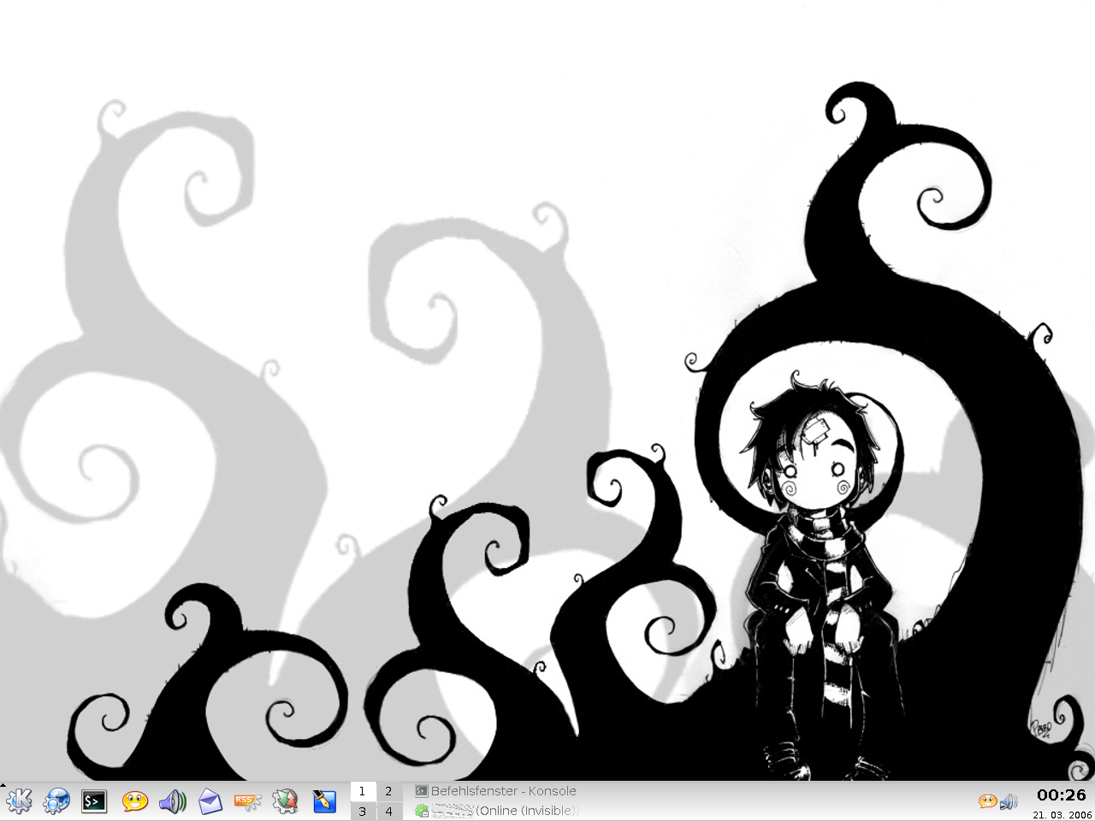
Task: Click the small panel hide arrow
Action: pyautogui.click(x=3, y=784)
